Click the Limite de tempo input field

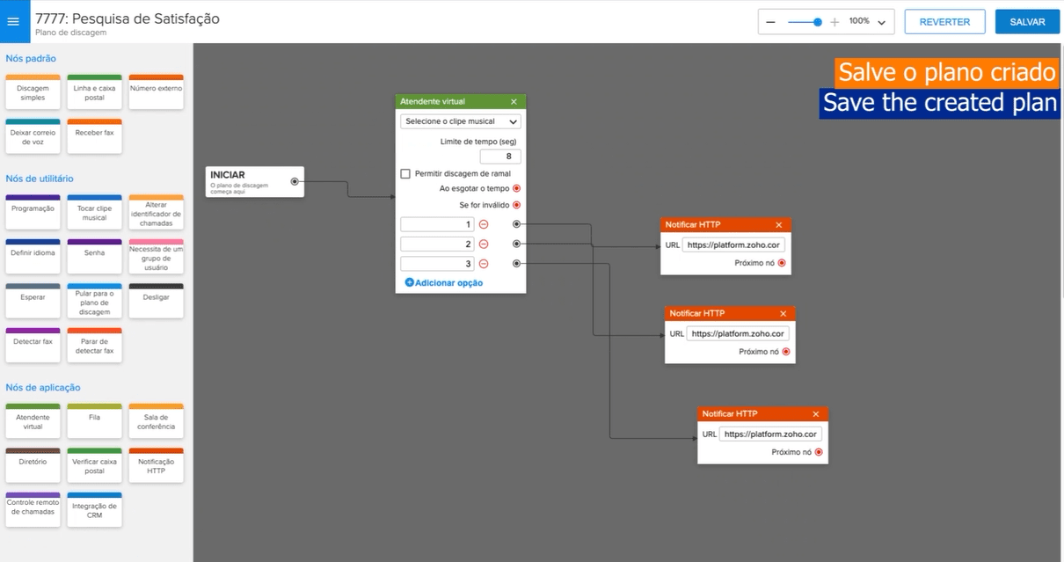pos(500,157)
